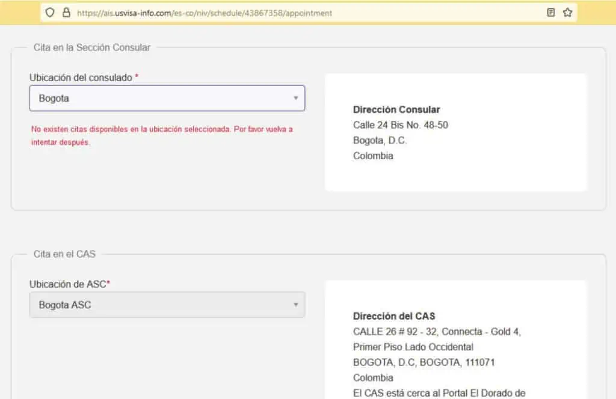The height and width of the screenshot is (399, 616).
Task: Click the "BOGOTA, D.C, BOGOTA, 111071" line
Action: (423, 362)
